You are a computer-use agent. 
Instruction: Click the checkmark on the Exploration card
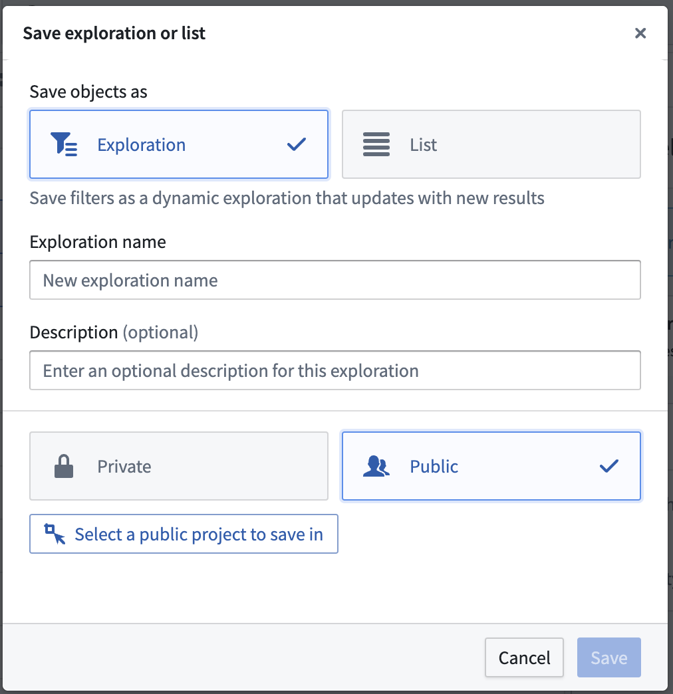tap(296, 144)
